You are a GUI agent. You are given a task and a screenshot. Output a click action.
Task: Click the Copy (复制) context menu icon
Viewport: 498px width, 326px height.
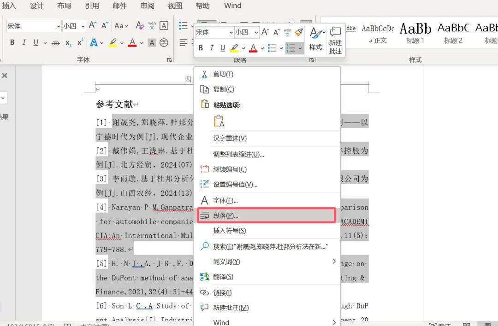(205, 89)
